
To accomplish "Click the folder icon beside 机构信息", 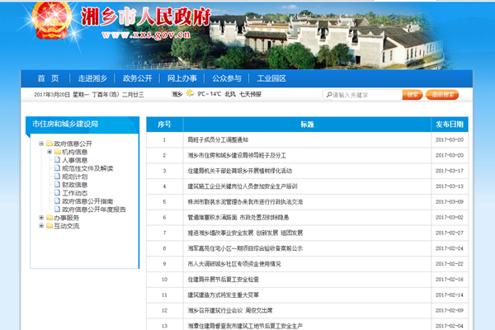I will click(x=58, y=152).
